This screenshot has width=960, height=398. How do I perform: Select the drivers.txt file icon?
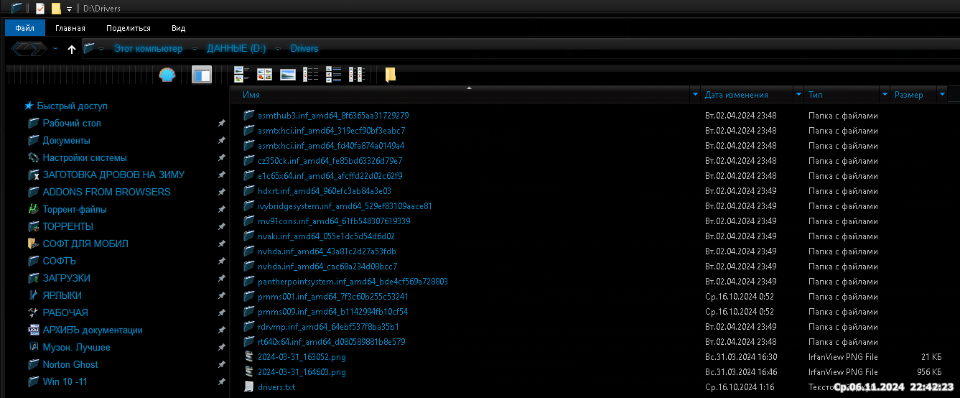pos(249,387)
